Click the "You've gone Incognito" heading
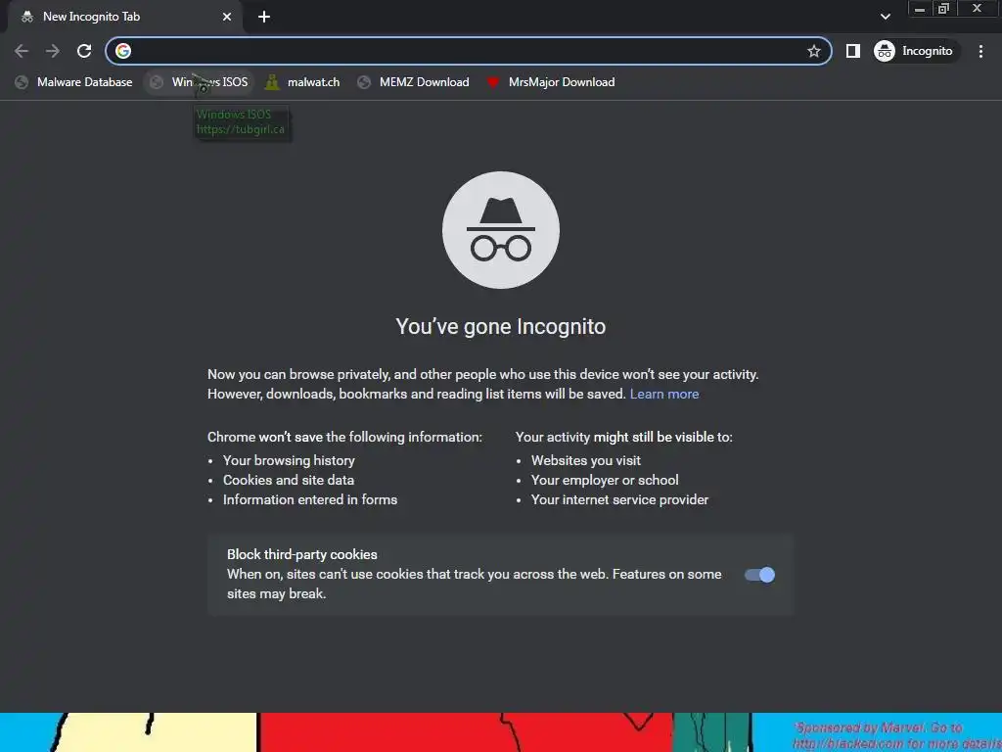The image size is (1002, 752). tap(500, 327)
